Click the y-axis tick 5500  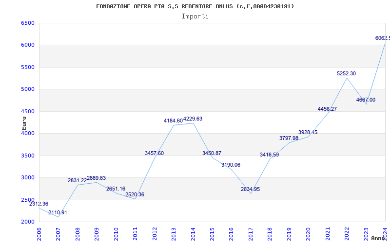(x=28, y=68)
